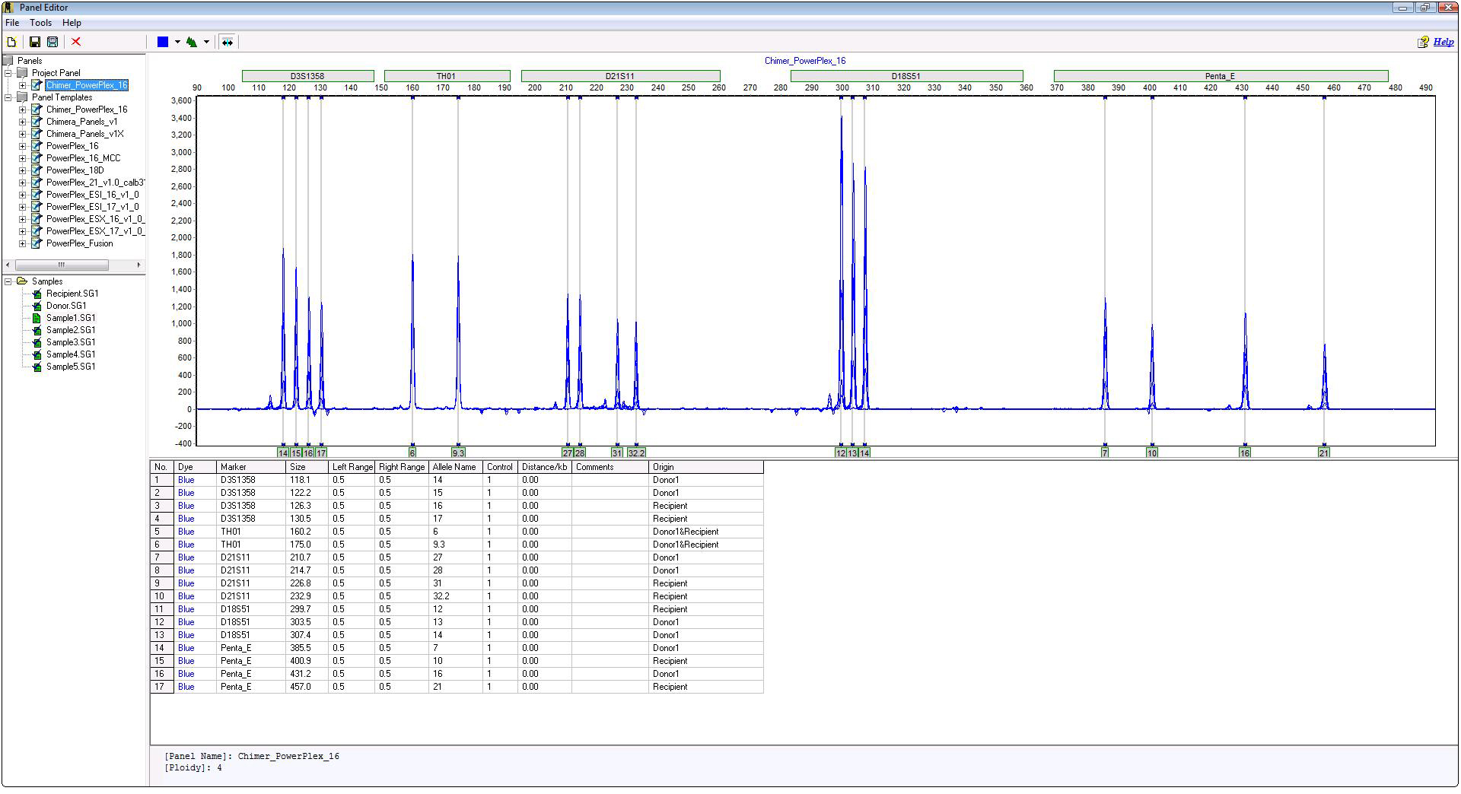Click the blue dye color square
Screen dimensions: 1461x794
click(163, 42)
